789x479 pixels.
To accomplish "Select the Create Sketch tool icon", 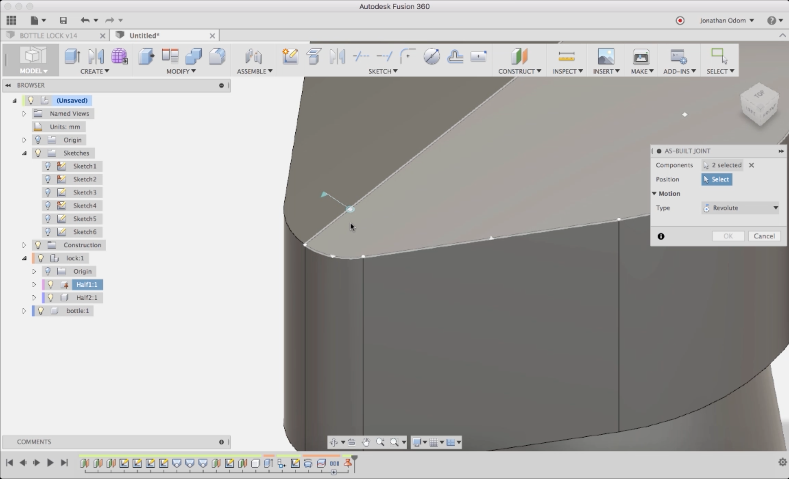I will pyautogui.click(x=290, y=56).
